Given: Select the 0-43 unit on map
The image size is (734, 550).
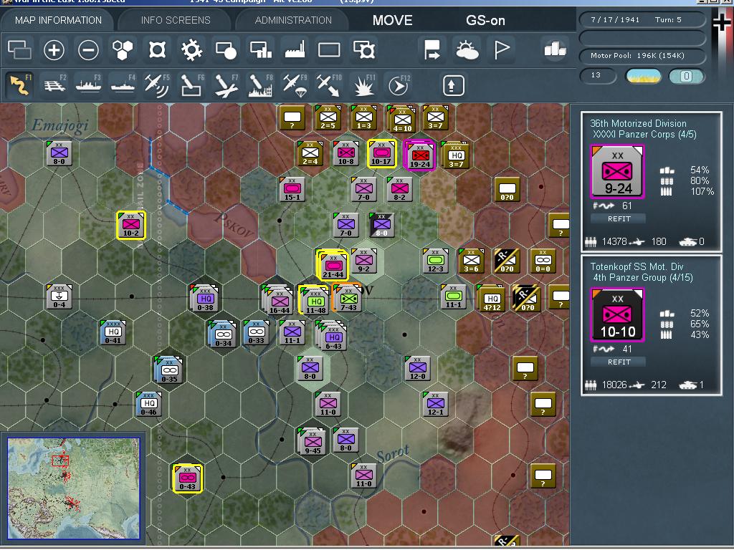Looking at the screenshot, I should (x=187, y=478).
